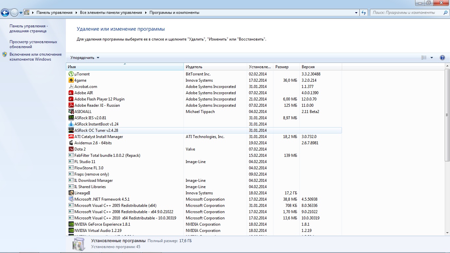Click the Michael Tippach publisher cell
The width and height of the screenshot is (450, 253).
200,112
